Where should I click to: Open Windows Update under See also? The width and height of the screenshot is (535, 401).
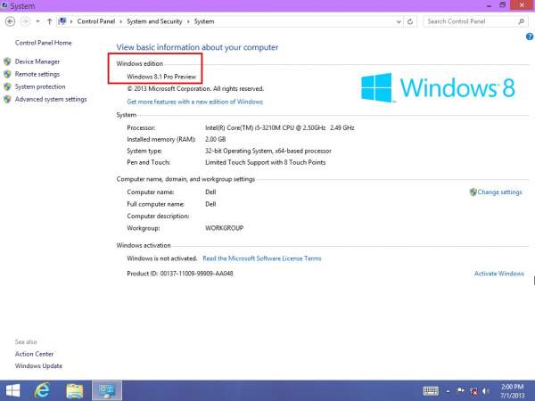pos(38,366)
